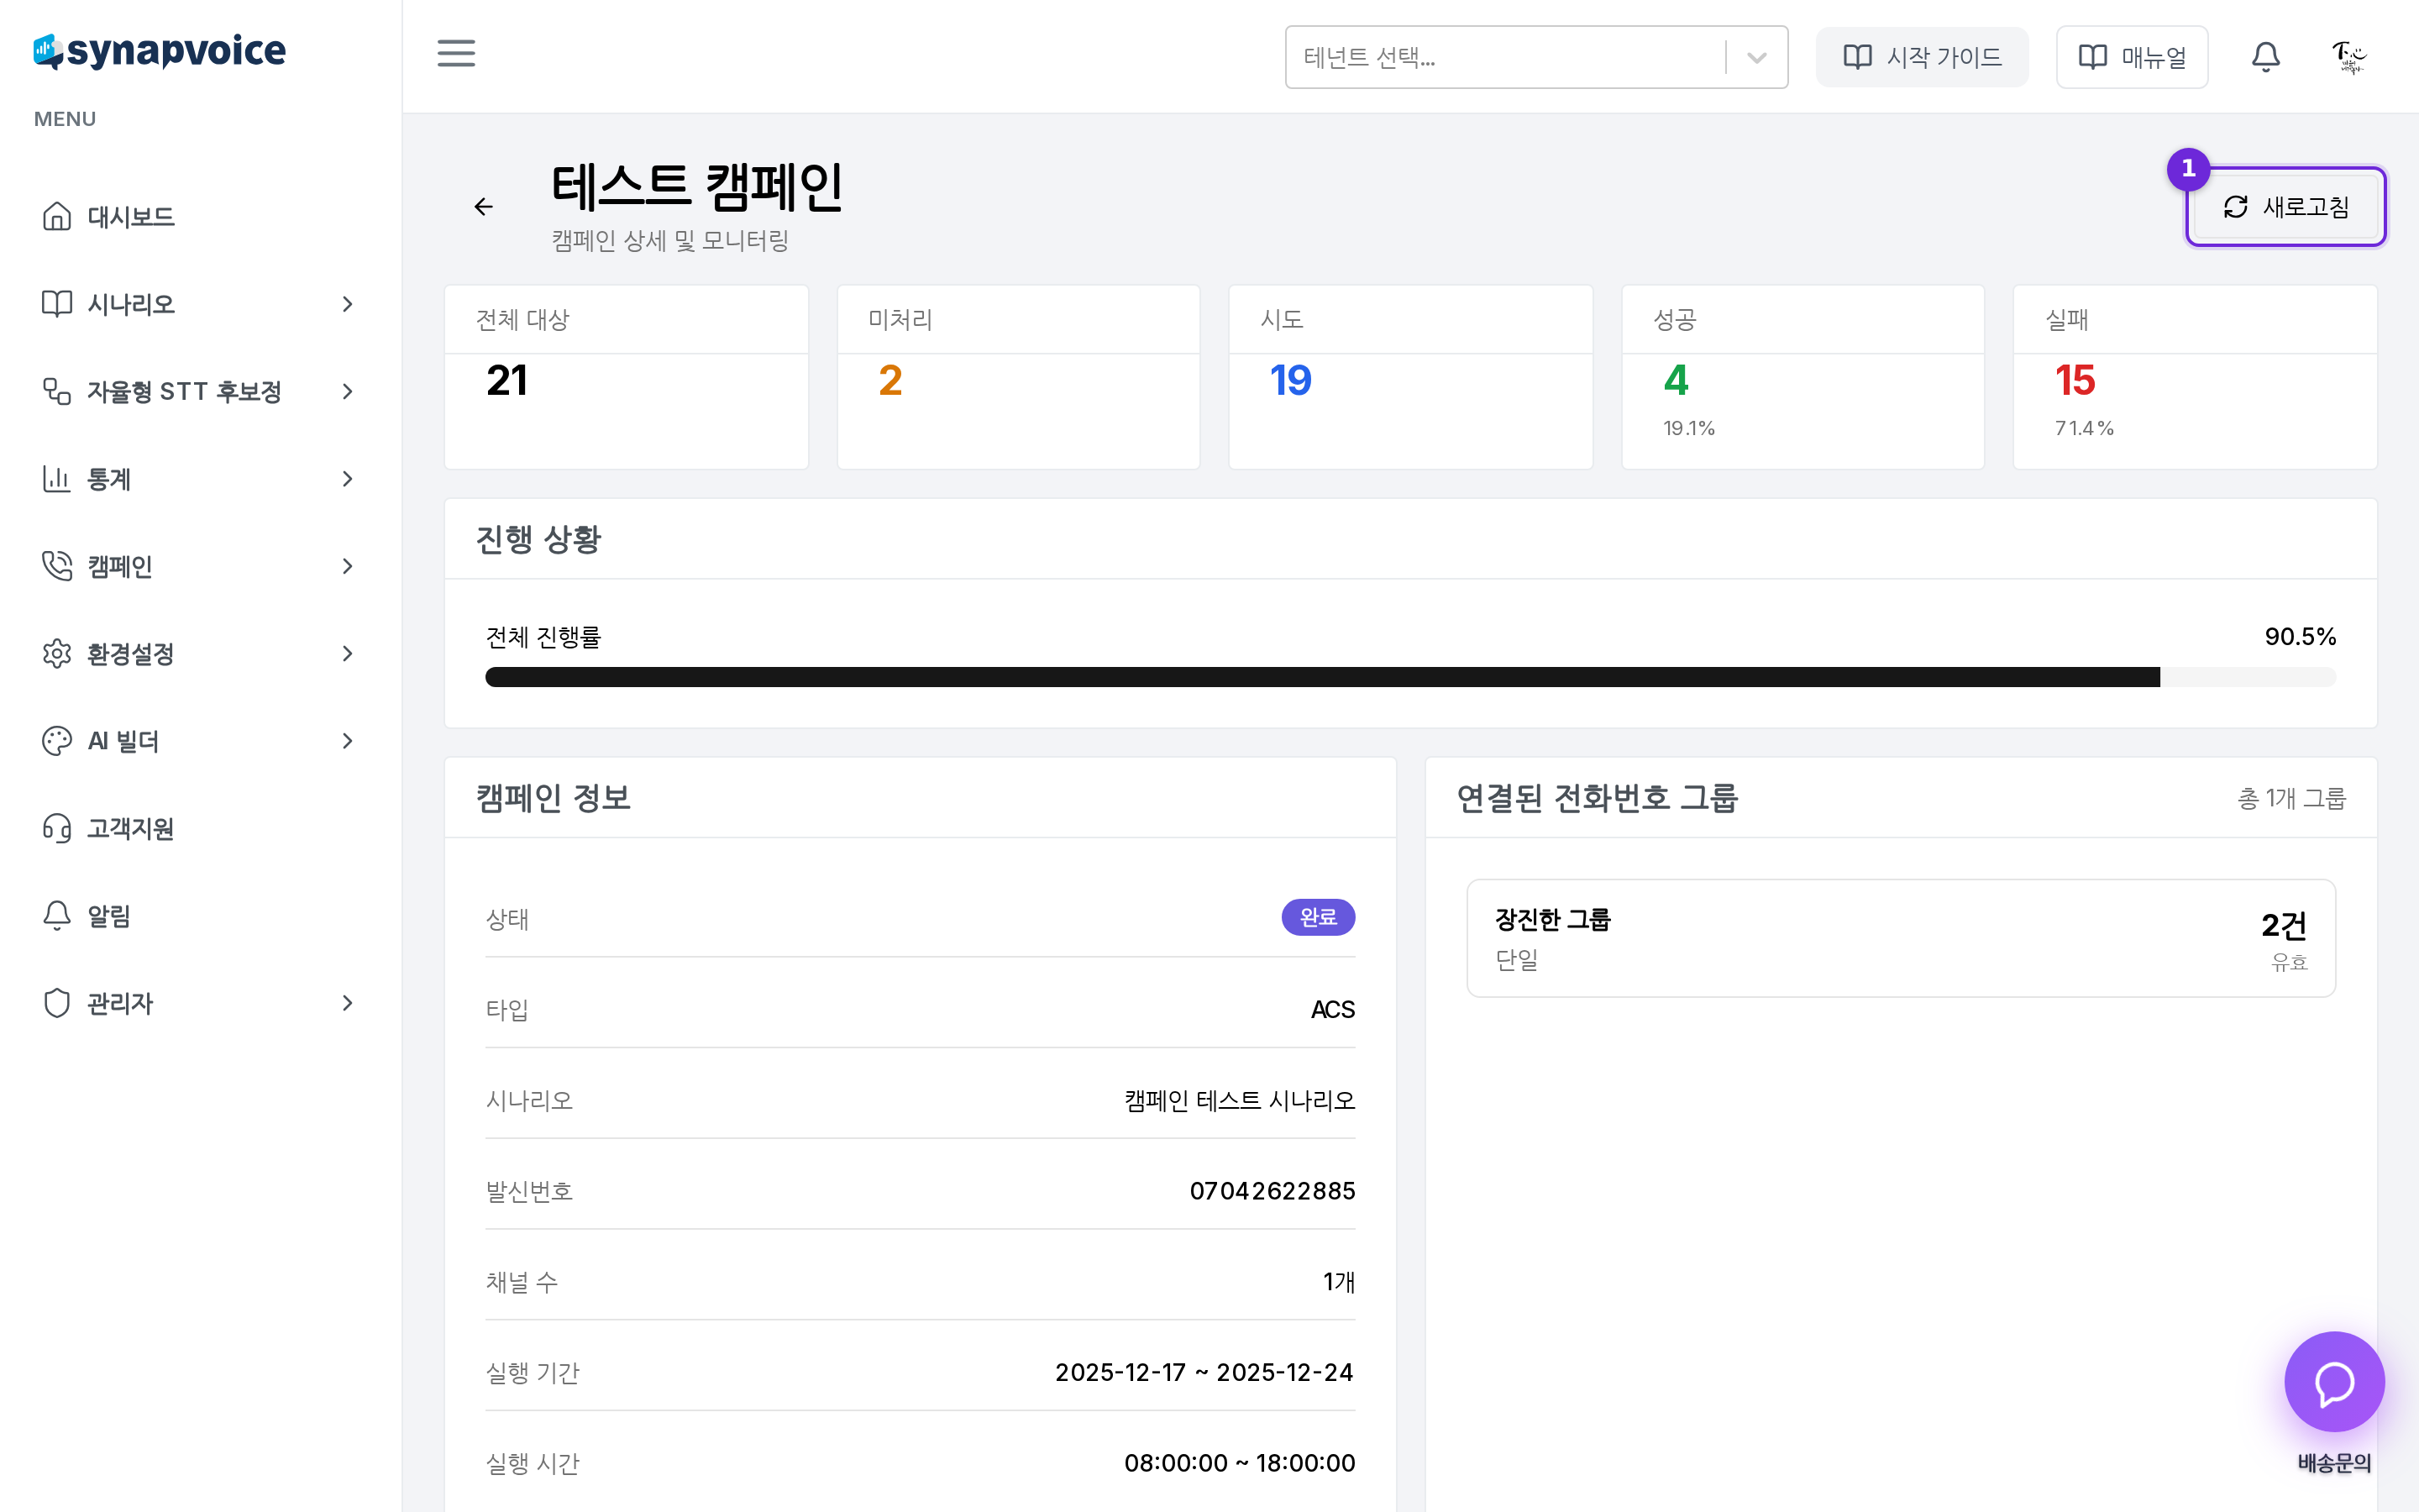The image size is (2419, 1512).
Task: Click the 미처리 2 stat card
Action: 1018,377
